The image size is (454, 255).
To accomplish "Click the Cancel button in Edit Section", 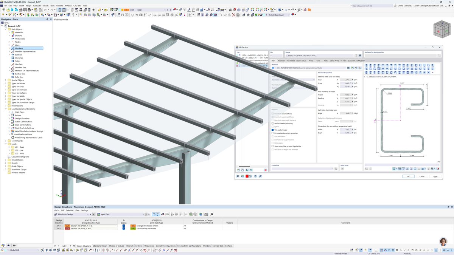I will pos(422,176).
